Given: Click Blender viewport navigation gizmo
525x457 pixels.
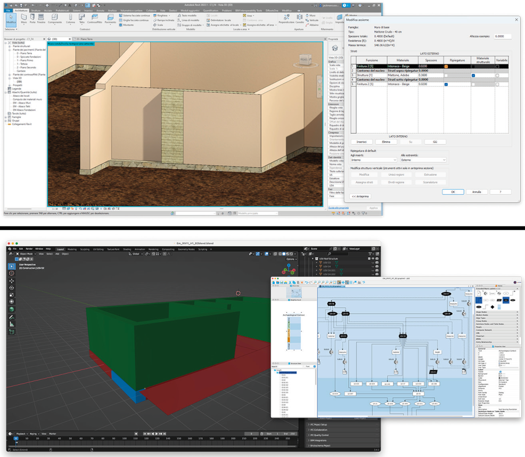Looking at the screenshot, I should click(289, 269).
